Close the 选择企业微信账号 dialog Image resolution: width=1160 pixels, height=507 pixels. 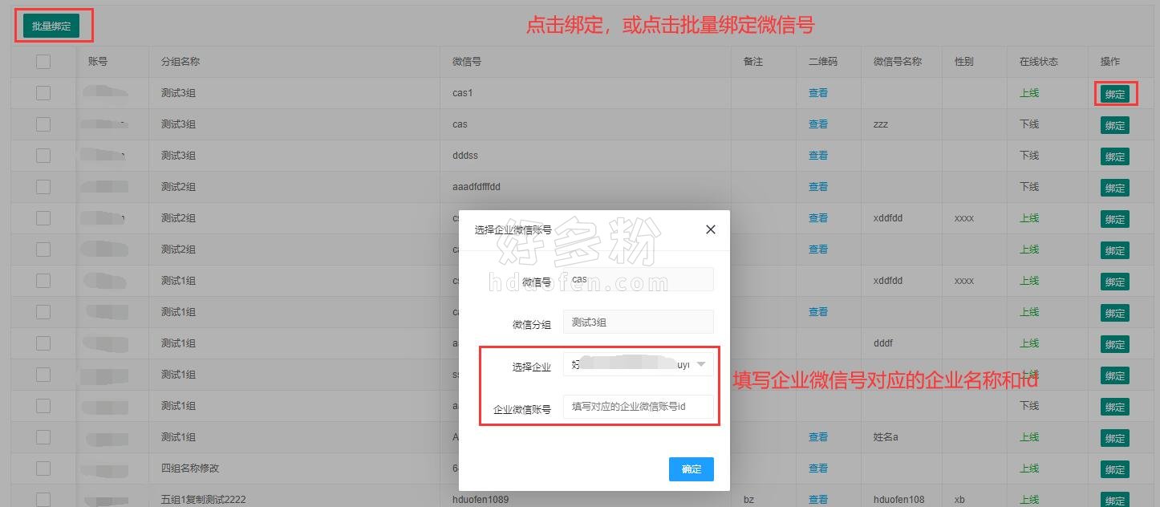pyautogui.click(x=710, y=229)
